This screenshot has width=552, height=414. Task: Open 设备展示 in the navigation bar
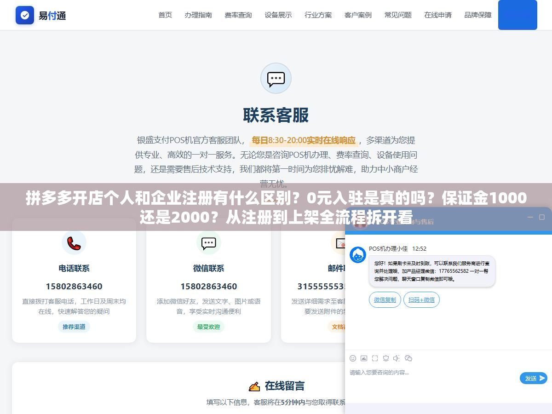click(x=278, y=15)
